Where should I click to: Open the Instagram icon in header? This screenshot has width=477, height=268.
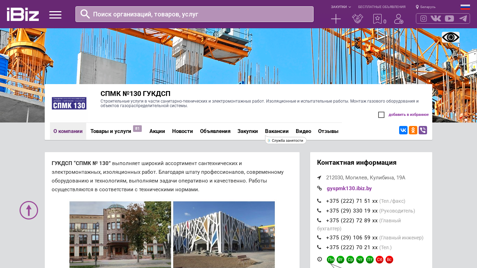(424, 18)
